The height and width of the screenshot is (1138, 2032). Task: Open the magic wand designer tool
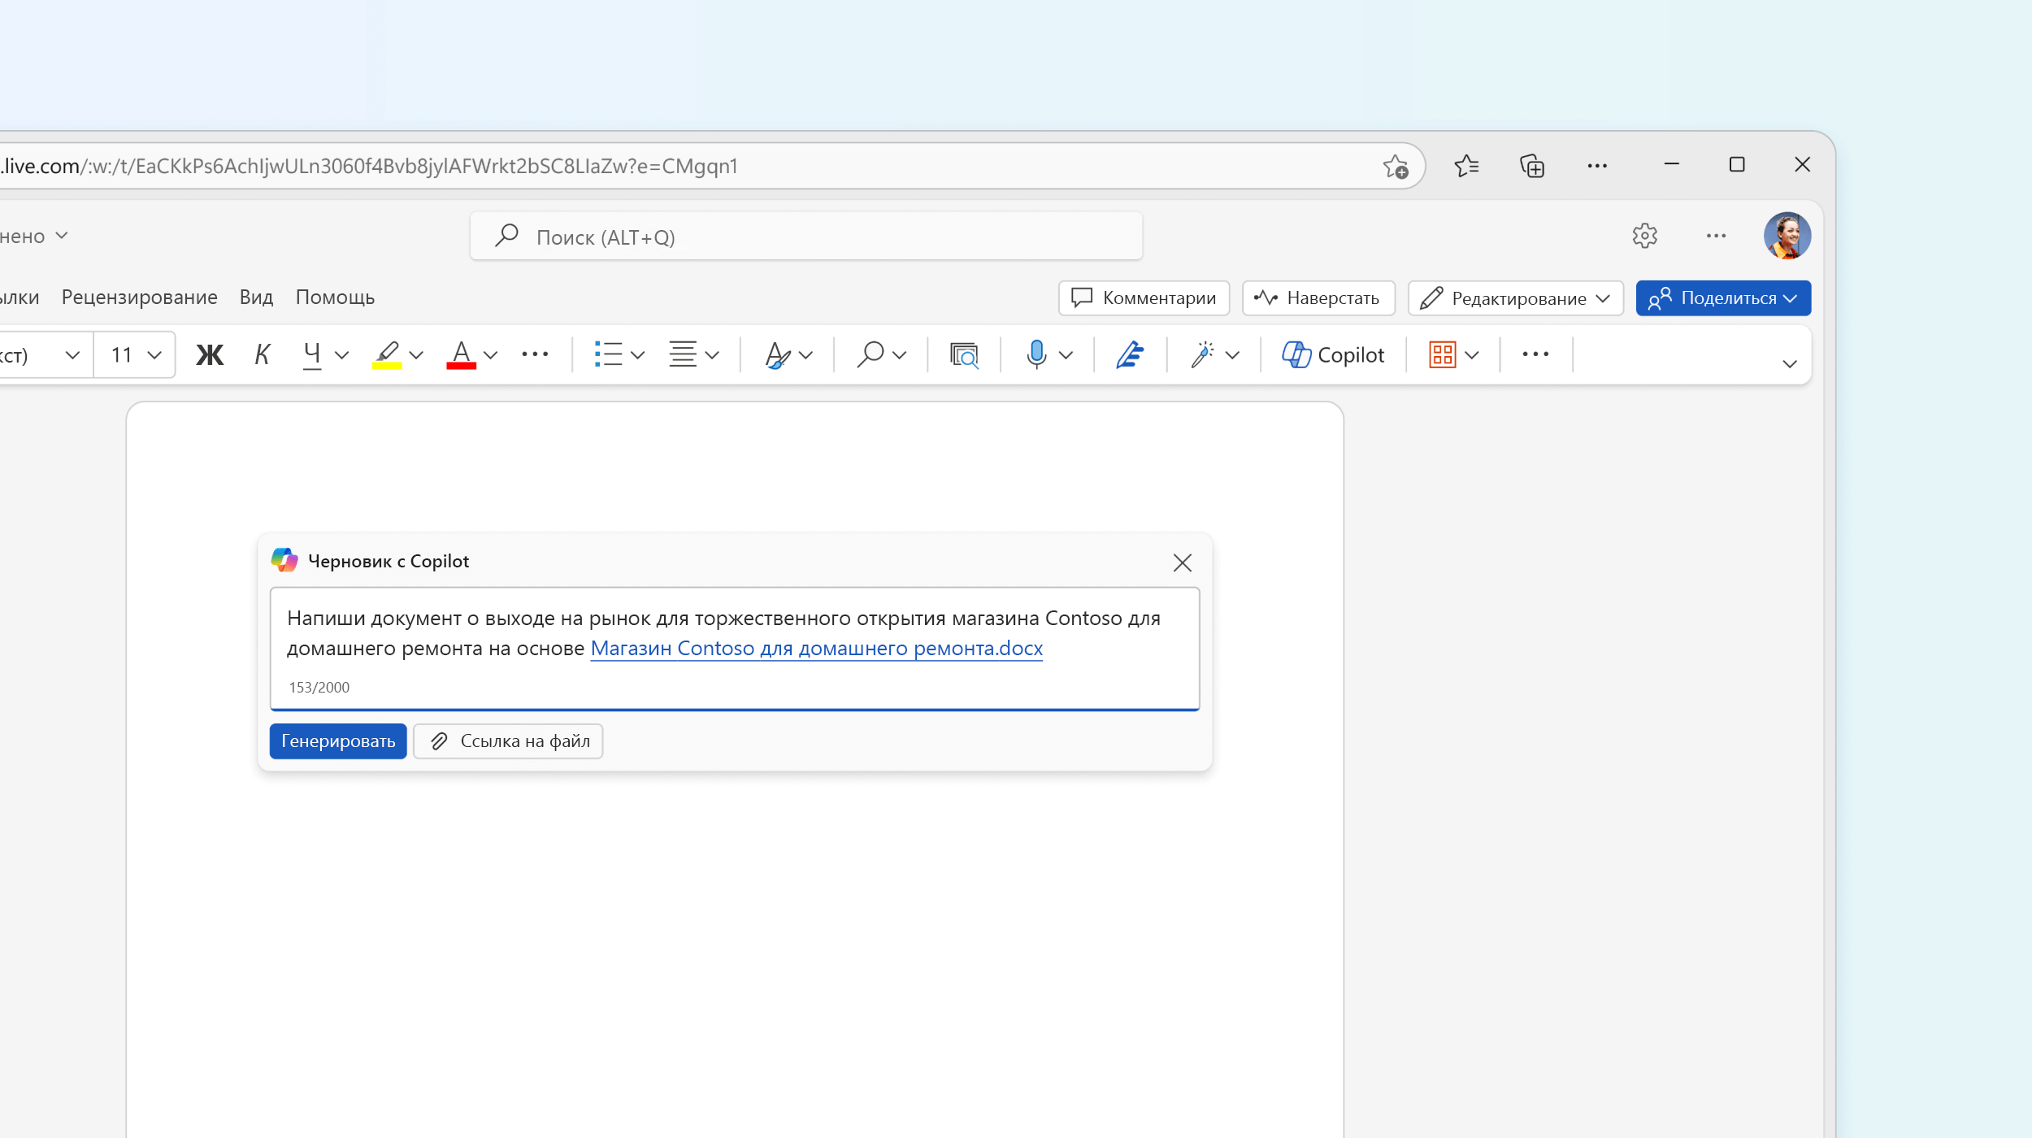coord(1202,354)
